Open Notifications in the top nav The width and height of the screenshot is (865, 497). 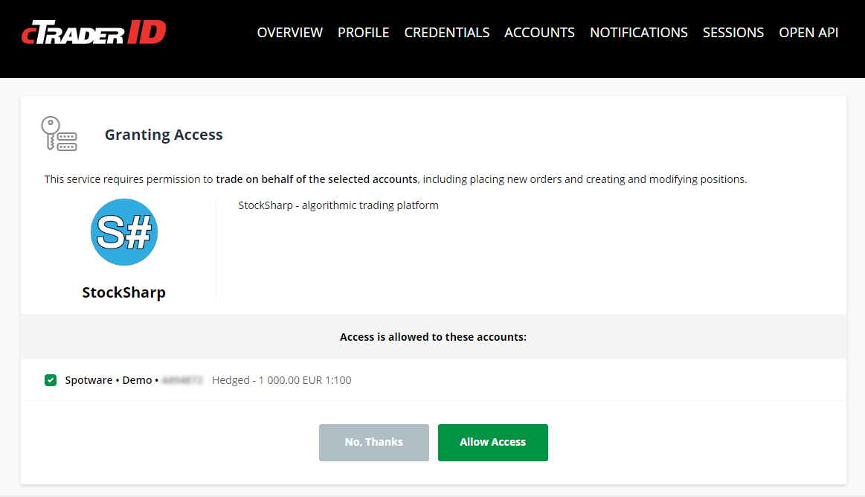click(x=639, y=33)
